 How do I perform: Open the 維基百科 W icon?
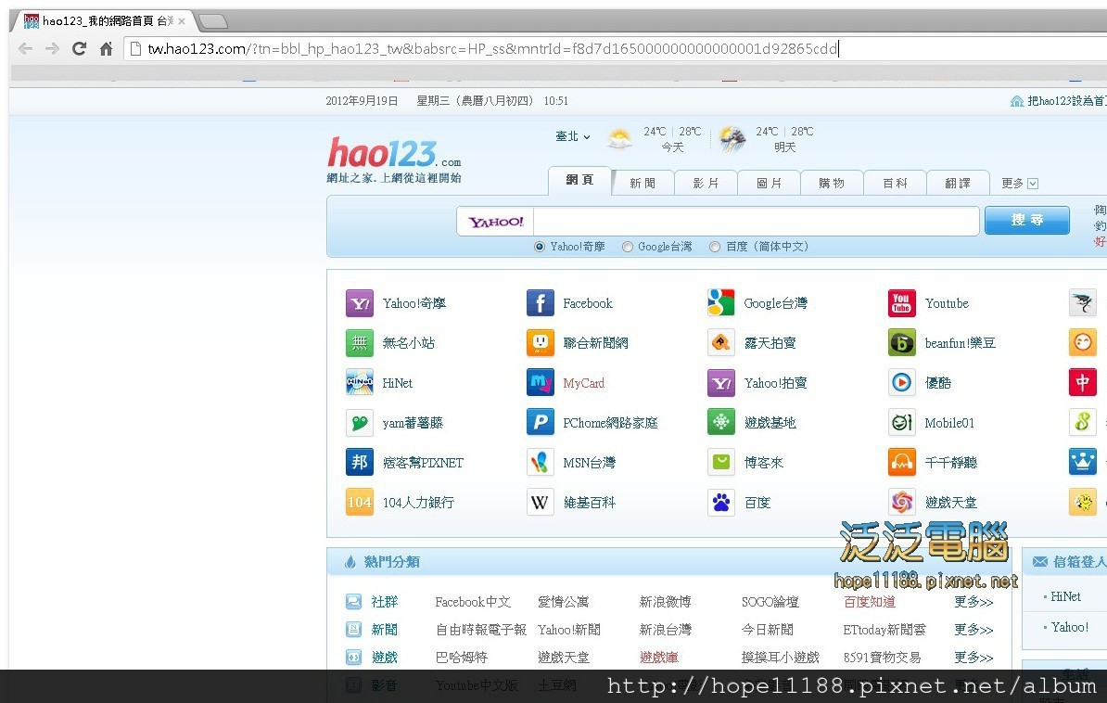click(541, 503)
